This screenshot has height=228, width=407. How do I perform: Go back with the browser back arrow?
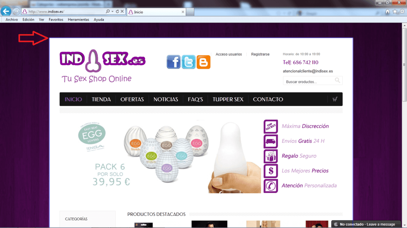6,11
